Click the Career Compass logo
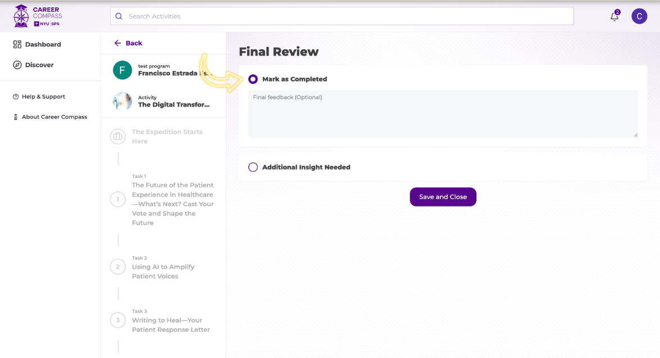The image size is (660, 358). click(x=37, y=16)
